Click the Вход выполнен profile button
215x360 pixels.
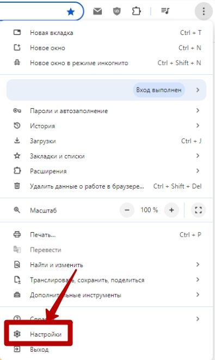[x=159, y=90]
